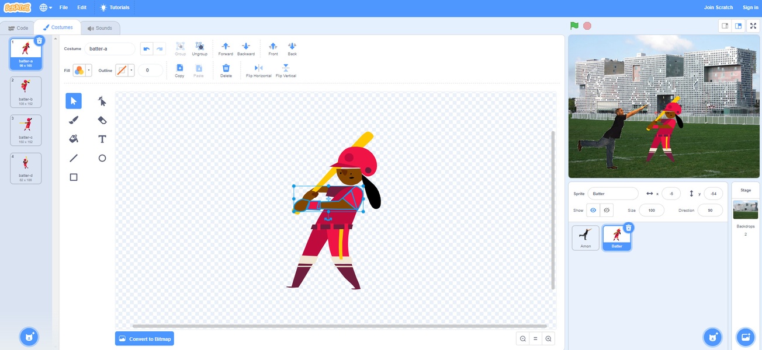The height and width of the screenshot is (350, 762).
Task: Click the Flip Horizontal icon
Action: pyautogui.click(x=258, y=68)
